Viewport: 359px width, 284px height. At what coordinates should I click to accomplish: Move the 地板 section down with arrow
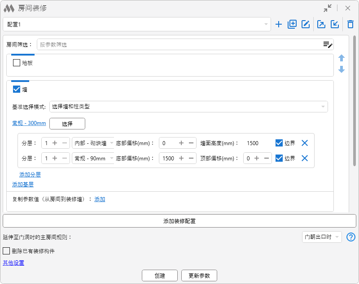click(x=341, y=69)
